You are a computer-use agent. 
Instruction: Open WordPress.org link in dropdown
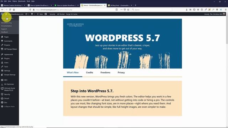[x=6, y=23]
